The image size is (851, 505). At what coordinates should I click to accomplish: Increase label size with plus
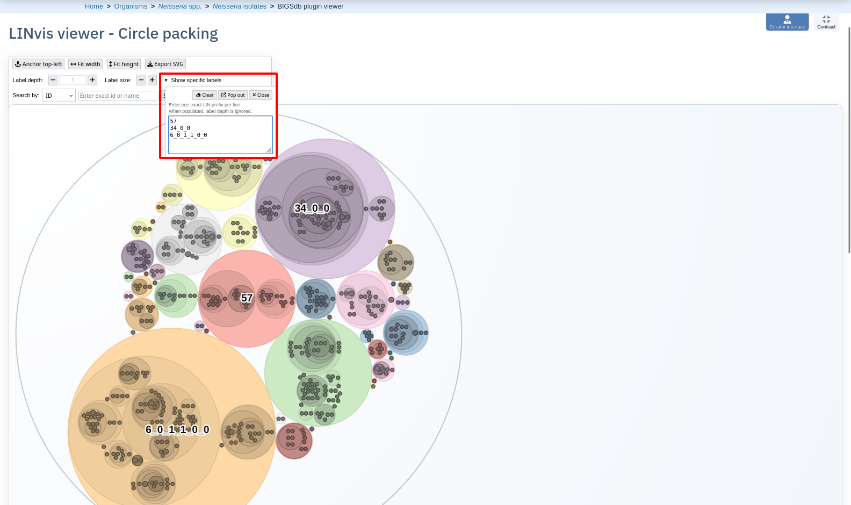[152, 80]
